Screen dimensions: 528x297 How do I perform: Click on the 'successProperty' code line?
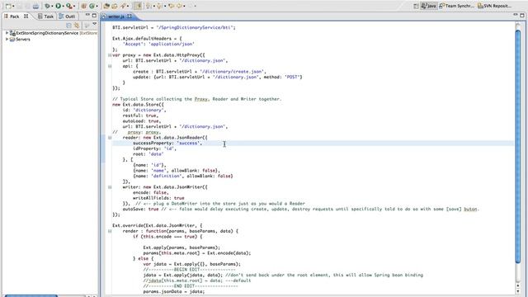[x=167, y=143]
